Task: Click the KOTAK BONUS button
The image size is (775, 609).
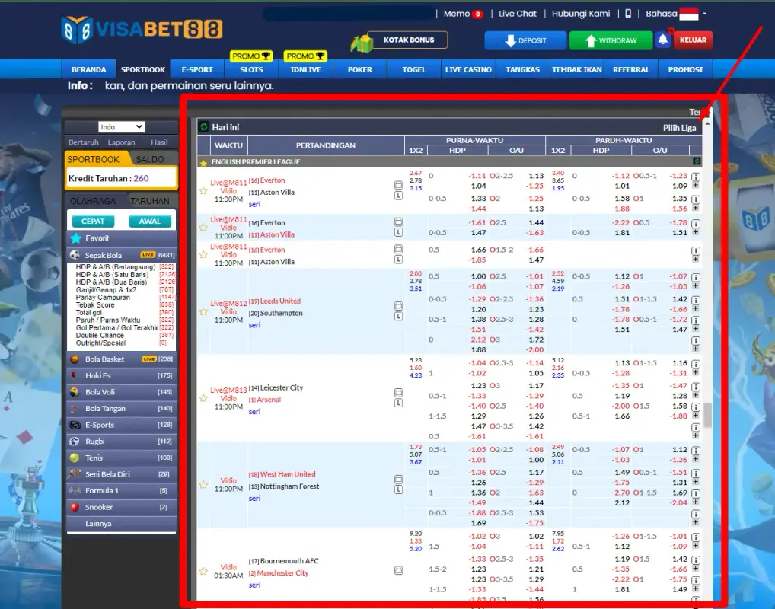Action: click(x=409, y=40)
